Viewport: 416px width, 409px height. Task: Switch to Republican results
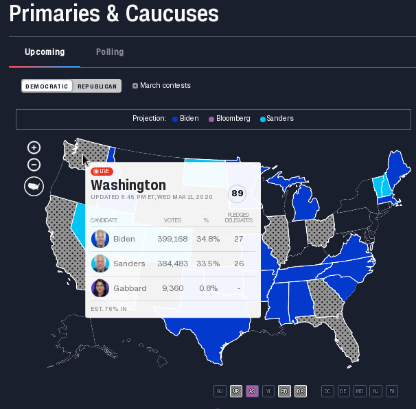97,86
